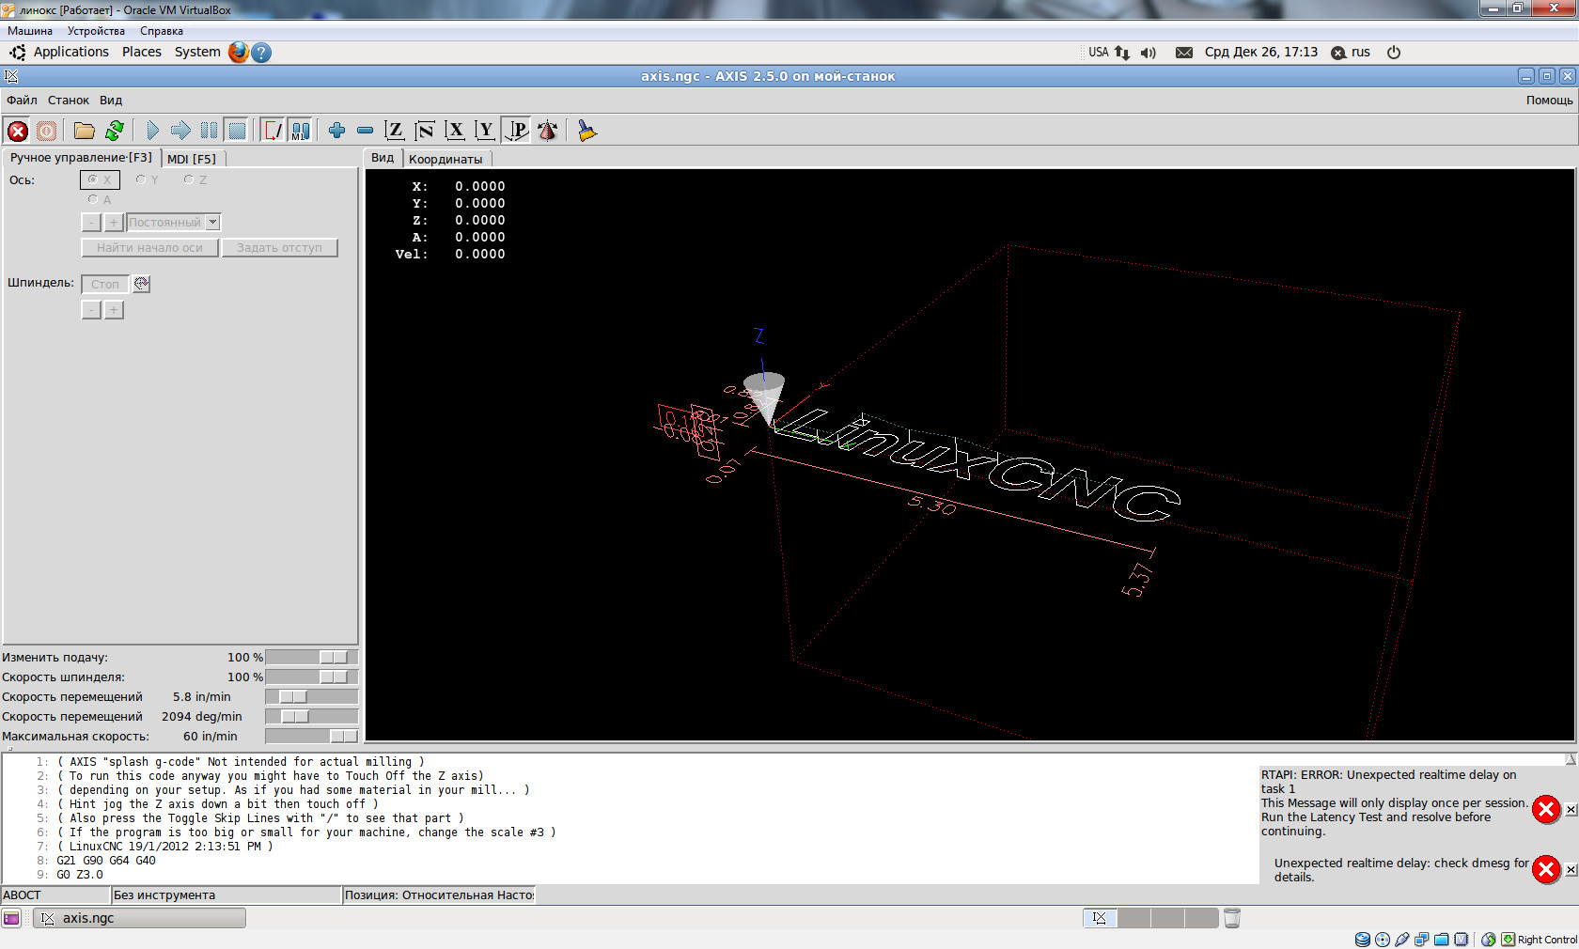Viewport: 1579px width, 949px height.
Task: Open the mail envelope indicator
Action: [x=1184, y=53]
